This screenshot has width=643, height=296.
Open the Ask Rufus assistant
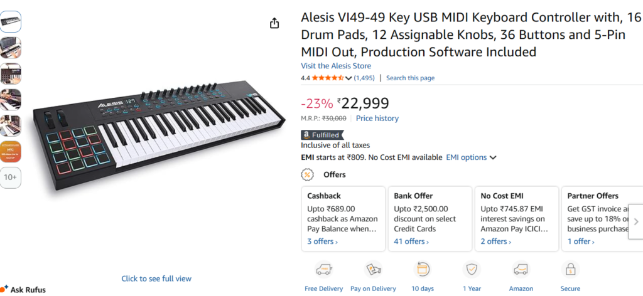coord(24,289)
